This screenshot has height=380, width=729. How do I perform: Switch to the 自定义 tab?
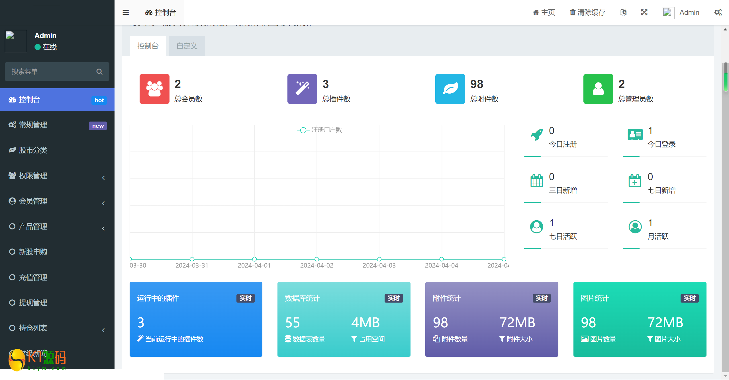[187, 46]
